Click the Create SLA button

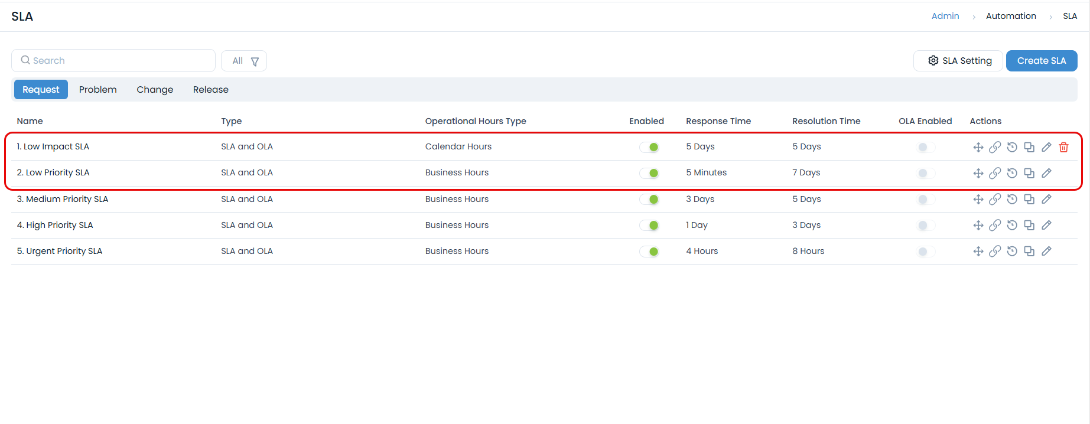[1041, 61]
